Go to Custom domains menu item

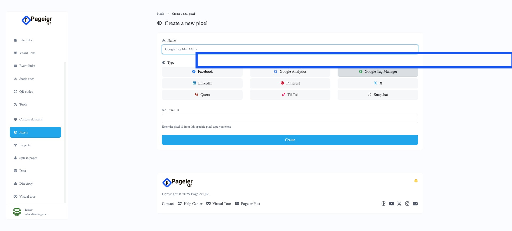coord(31,119)
